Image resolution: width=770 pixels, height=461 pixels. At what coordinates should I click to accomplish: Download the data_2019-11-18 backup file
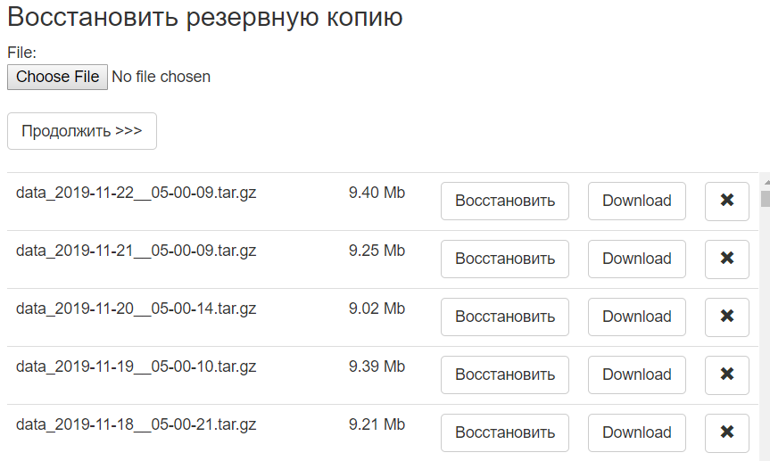636,432
